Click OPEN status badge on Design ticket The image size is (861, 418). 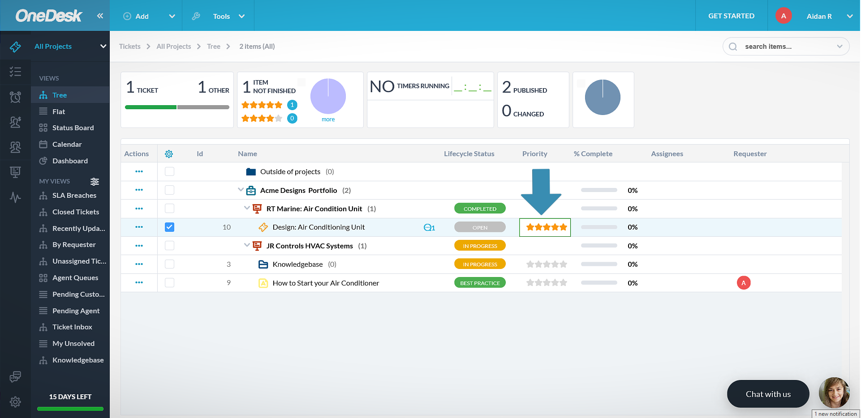[x=480, y=227]
